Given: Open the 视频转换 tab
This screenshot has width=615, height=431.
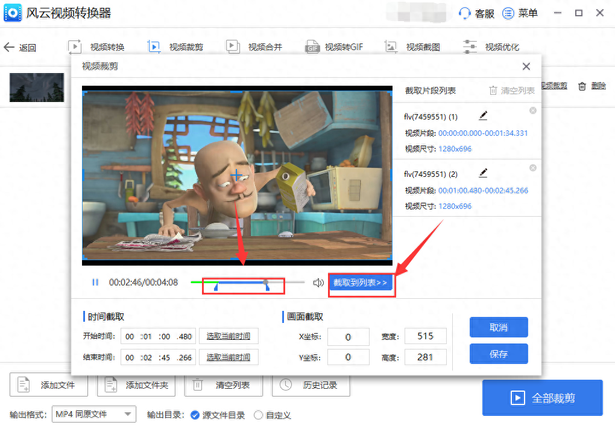Looking at the screenshot, I should [x=96, y=47].
